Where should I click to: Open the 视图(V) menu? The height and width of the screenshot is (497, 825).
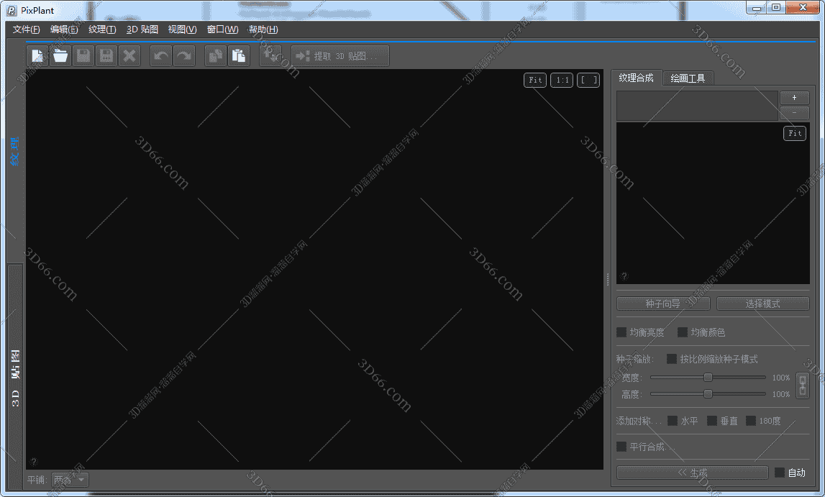182,29
